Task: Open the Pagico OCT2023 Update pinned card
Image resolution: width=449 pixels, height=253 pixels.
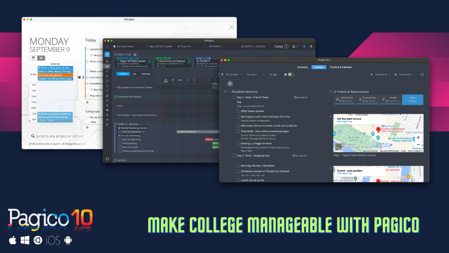Action: (134, 63)
